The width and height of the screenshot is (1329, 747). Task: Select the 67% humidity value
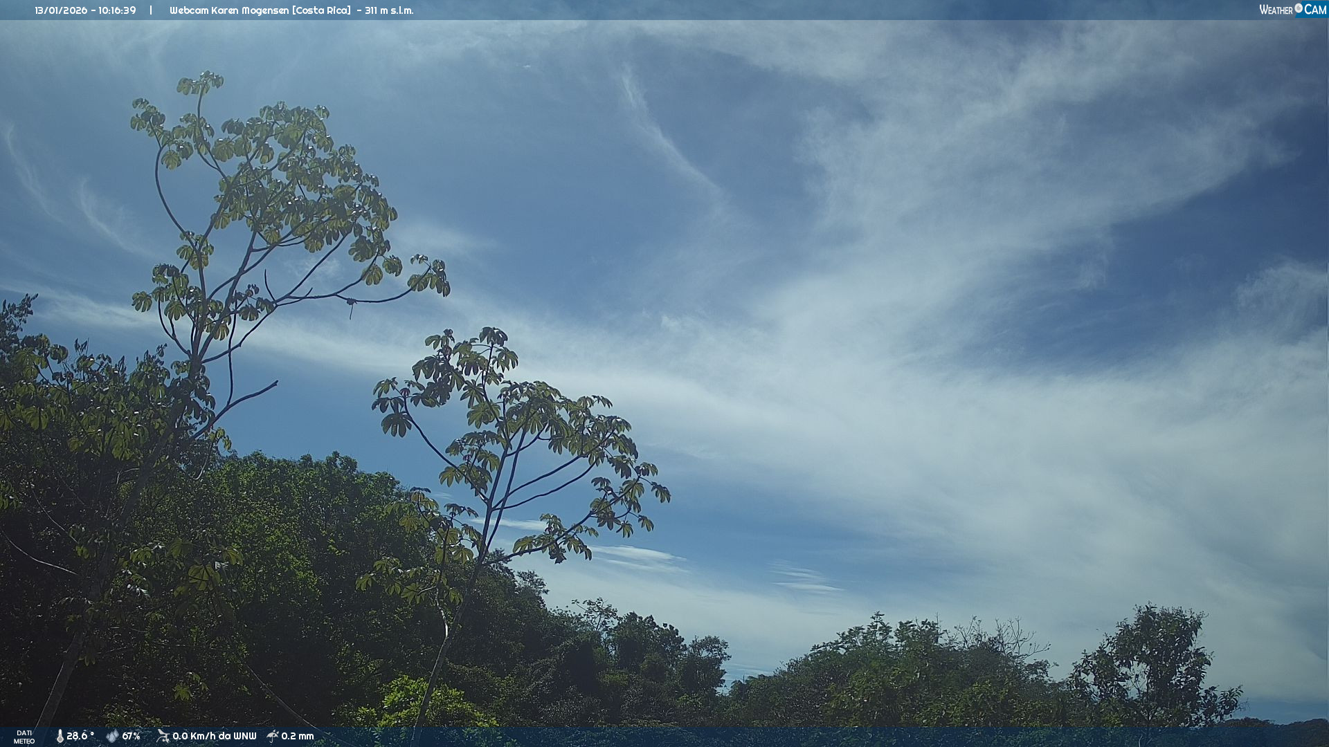132,736
